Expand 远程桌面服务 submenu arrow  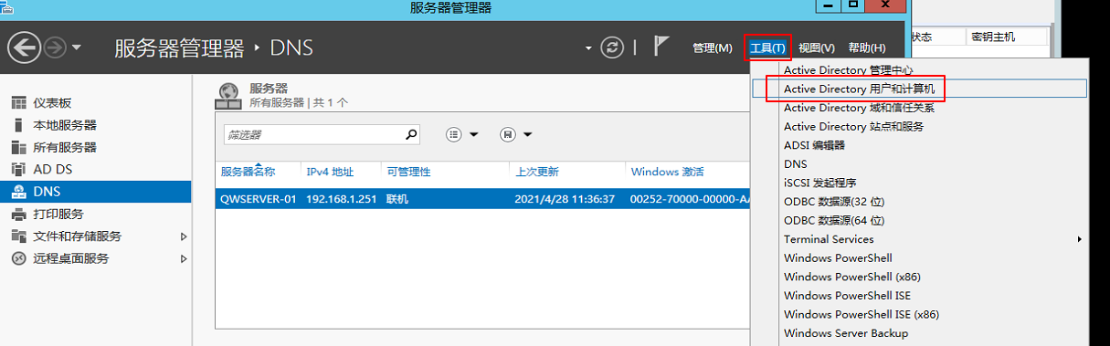tap(184, 258)
